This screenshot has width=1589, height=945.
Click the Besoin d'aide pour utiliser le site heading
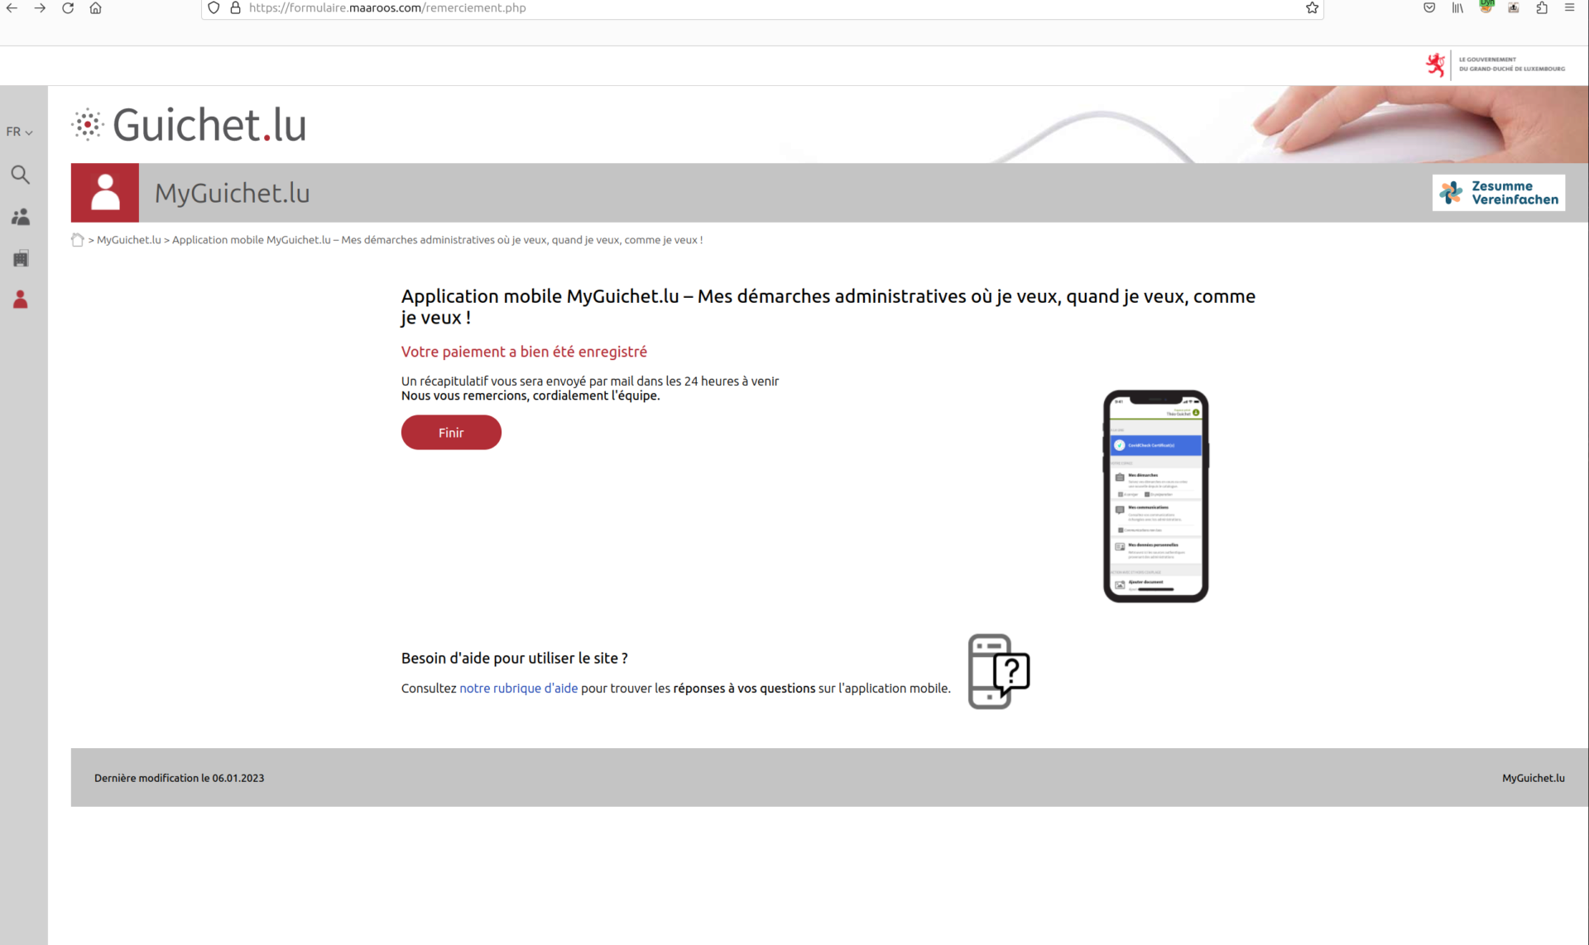tap(515, 659)
